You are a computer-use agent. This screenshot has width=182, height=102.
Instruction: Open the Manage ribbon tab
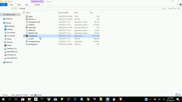coord(37,5)
